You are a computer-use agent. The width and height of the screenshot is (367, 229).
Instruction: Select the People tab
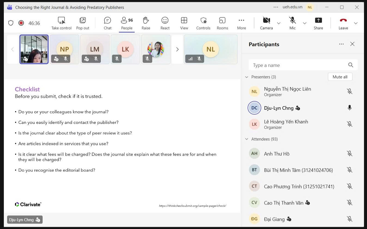tap(127, 23)
